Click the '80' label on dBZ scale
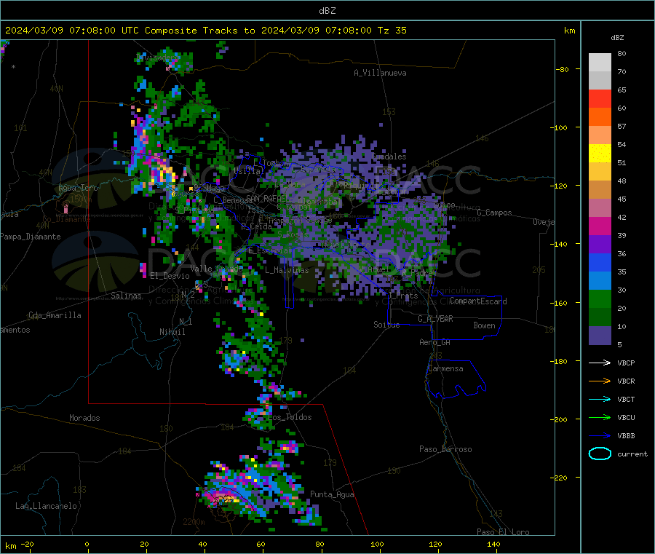The width and height of the screenshot is (655, 554). pos(622,53)
